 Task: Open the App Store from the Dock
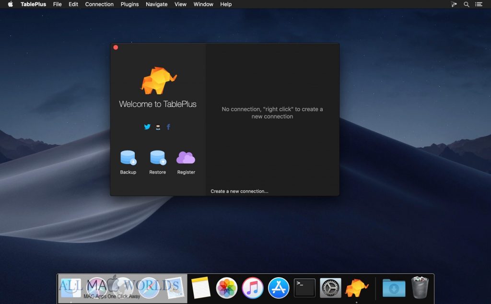click(x=279, y=287)
